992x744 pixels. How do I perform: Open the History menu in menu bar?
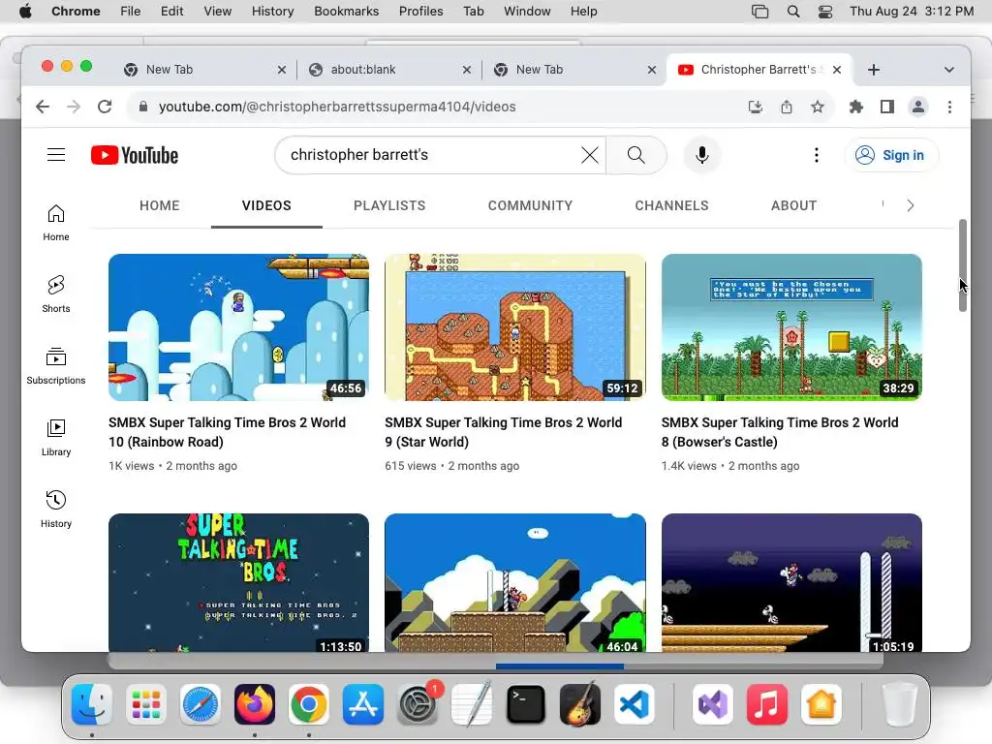pos(272,12)
